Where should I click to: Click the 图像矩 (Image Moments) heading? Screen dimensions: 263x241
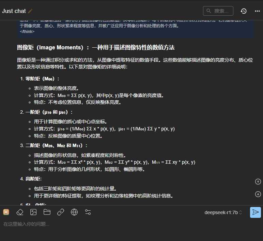[x=96, y=47]
